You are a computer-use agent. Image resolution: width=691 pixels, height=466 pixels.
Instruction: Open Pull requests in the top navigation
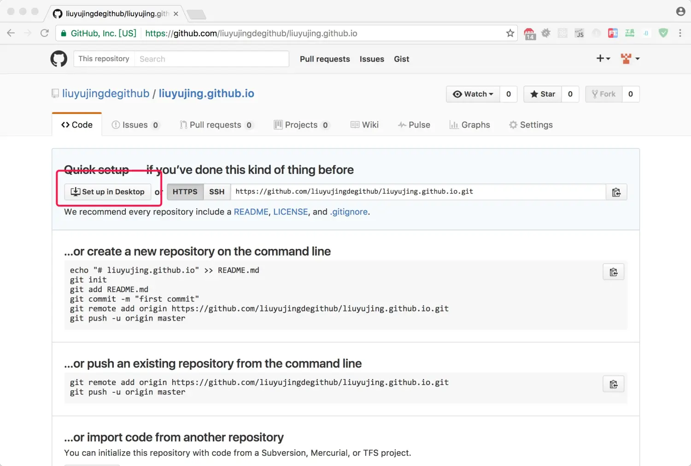click(325, 59)
